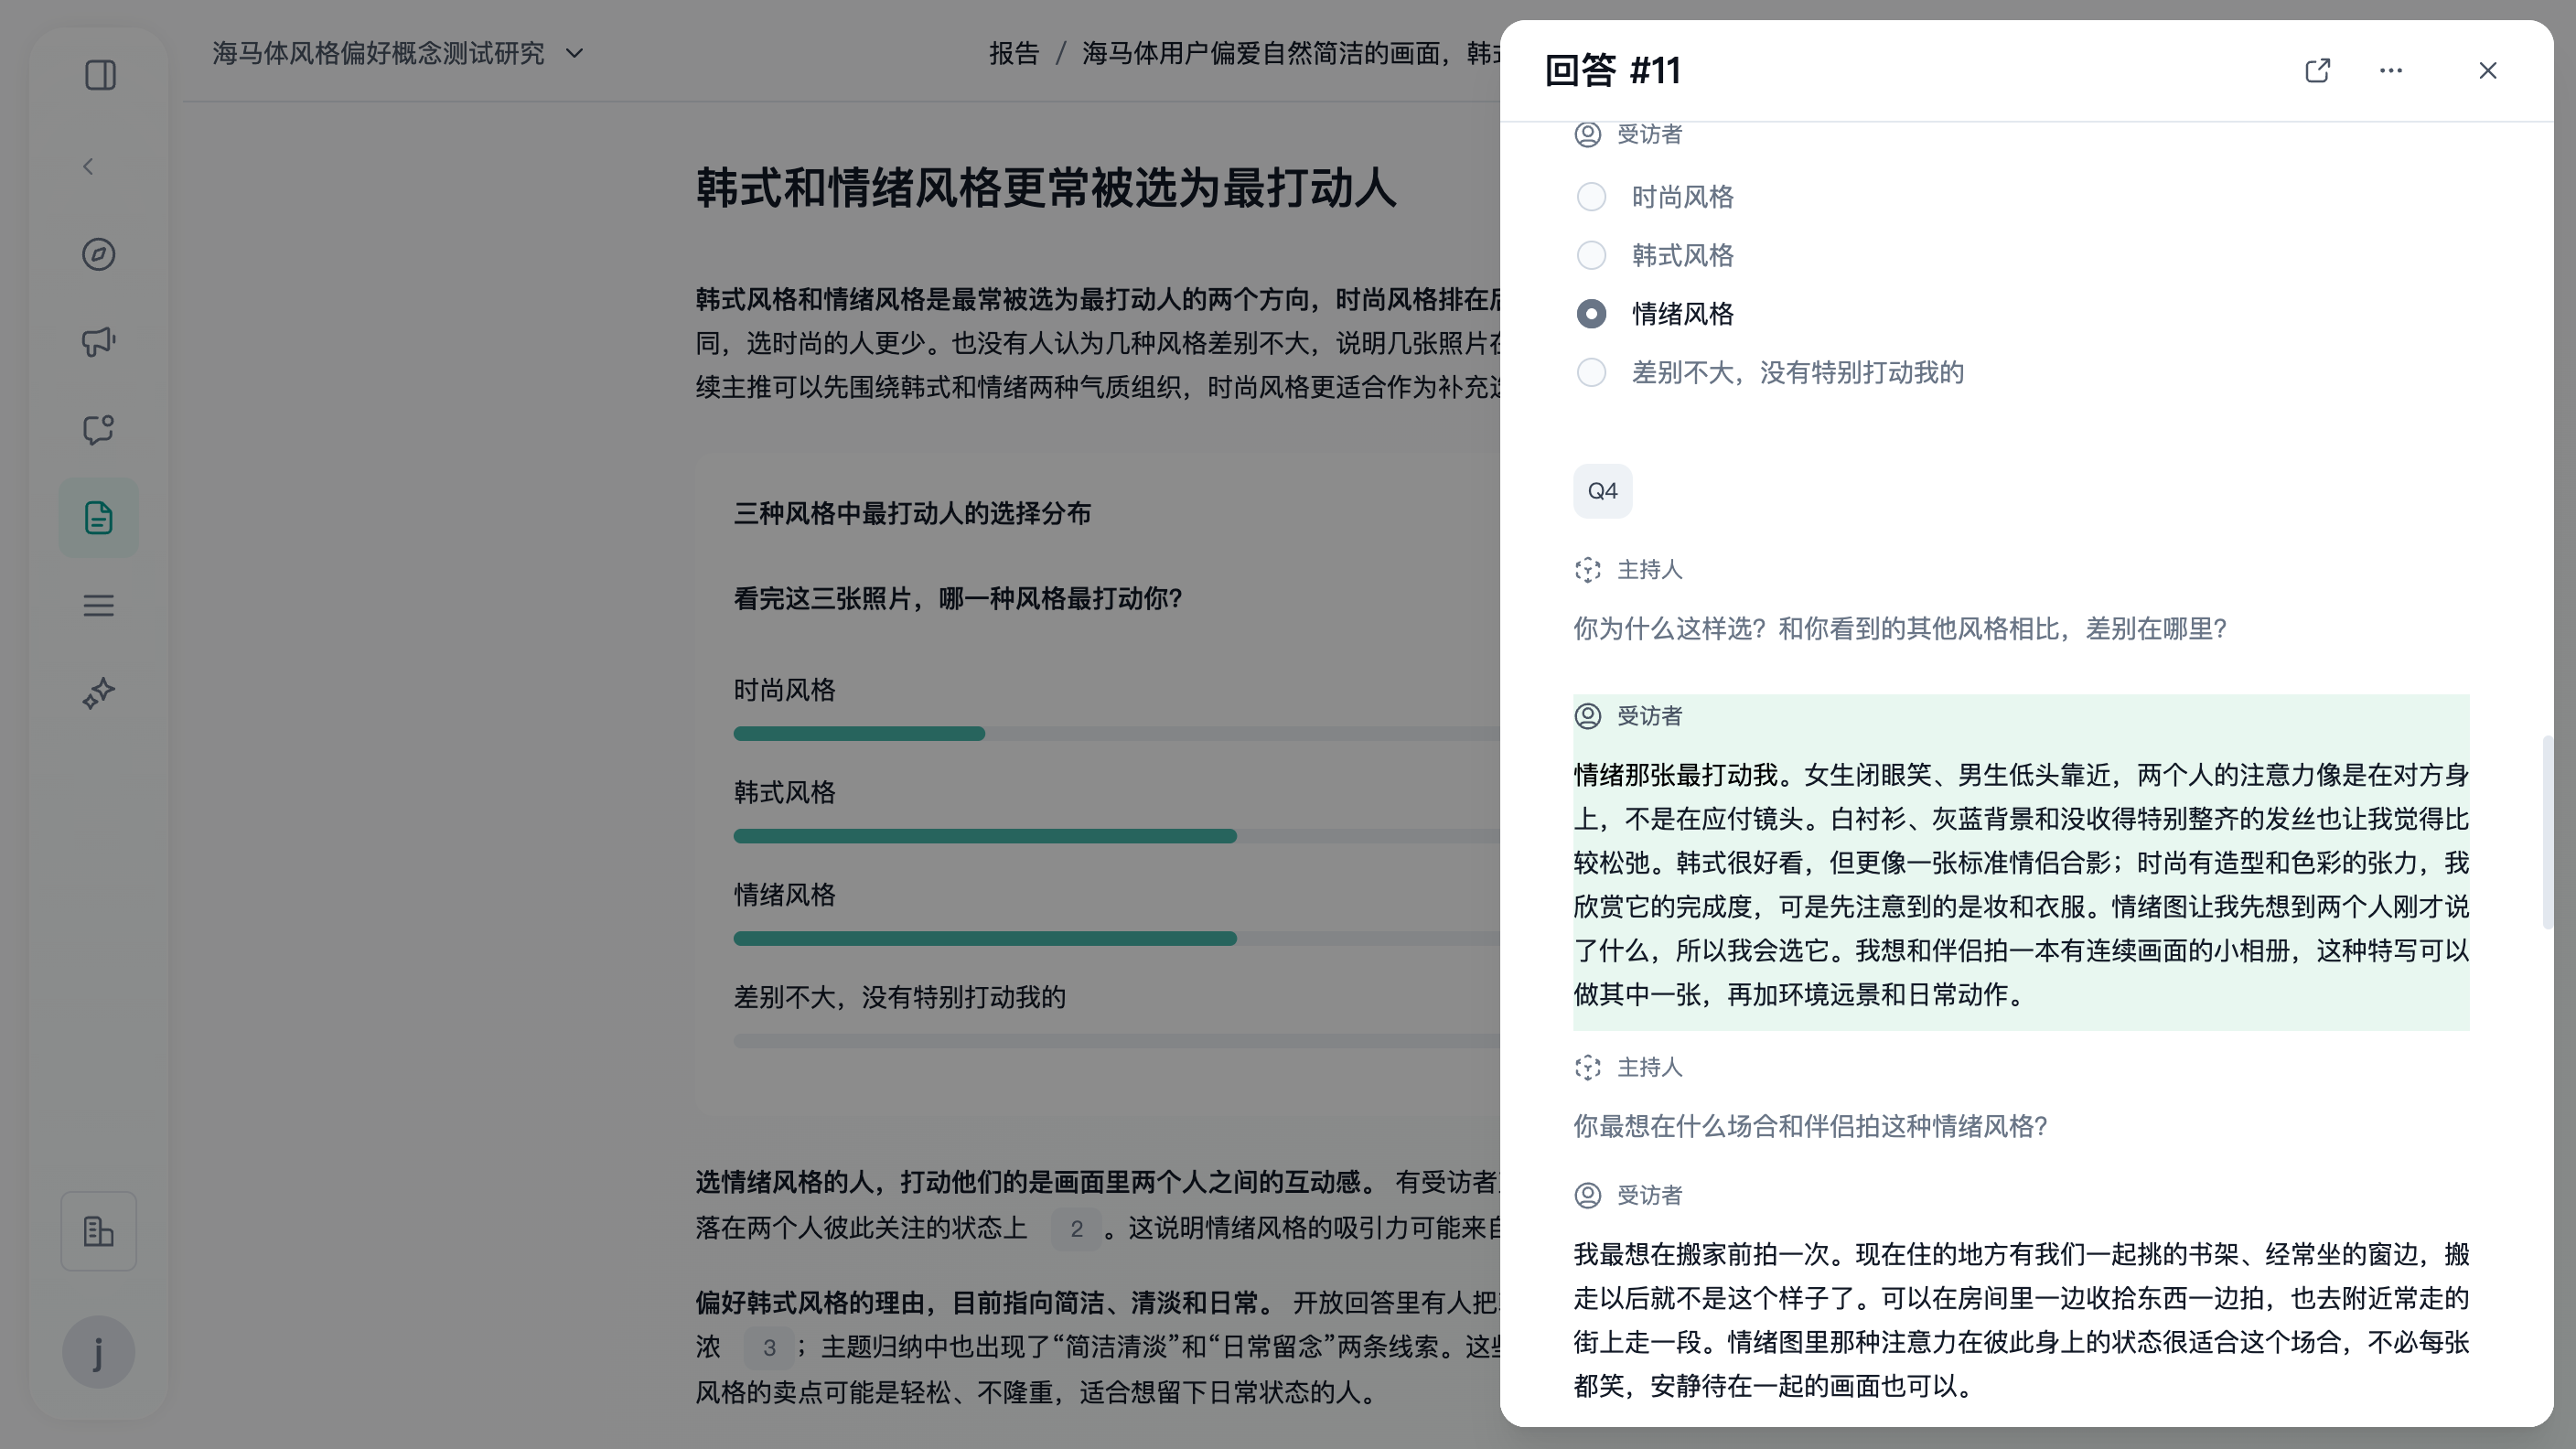
Task: Close the 回答 #11 panel
Action: tap(2488, 70)
